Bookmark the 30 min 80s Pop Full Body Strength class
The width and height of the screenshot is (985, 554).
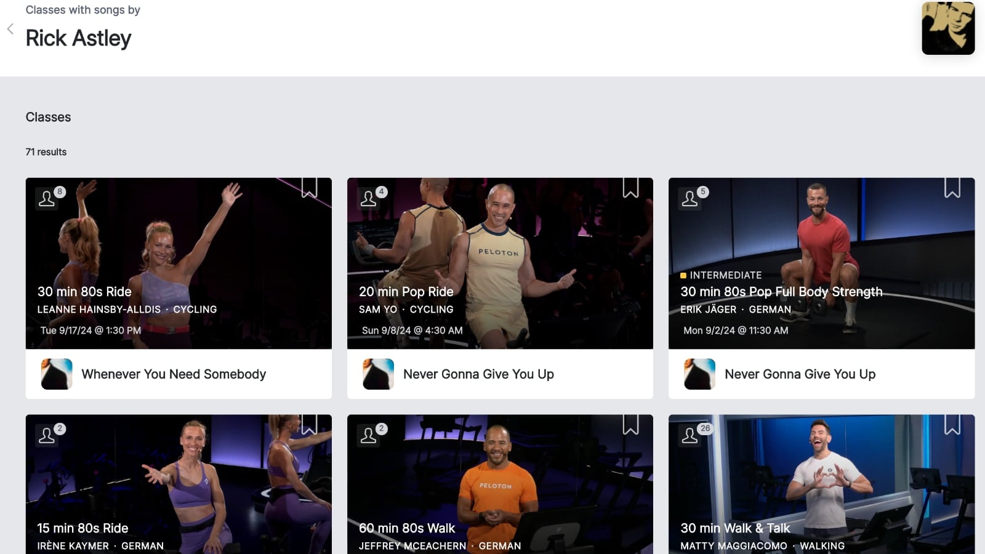952,188
